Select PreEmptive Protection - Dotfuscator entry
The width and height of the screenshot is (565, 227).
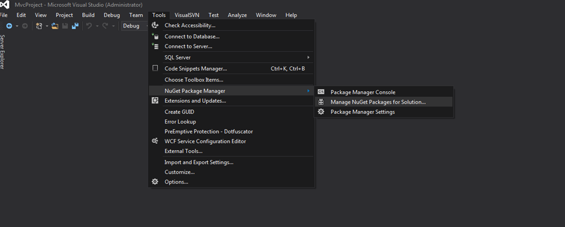(x=232, y=132)
